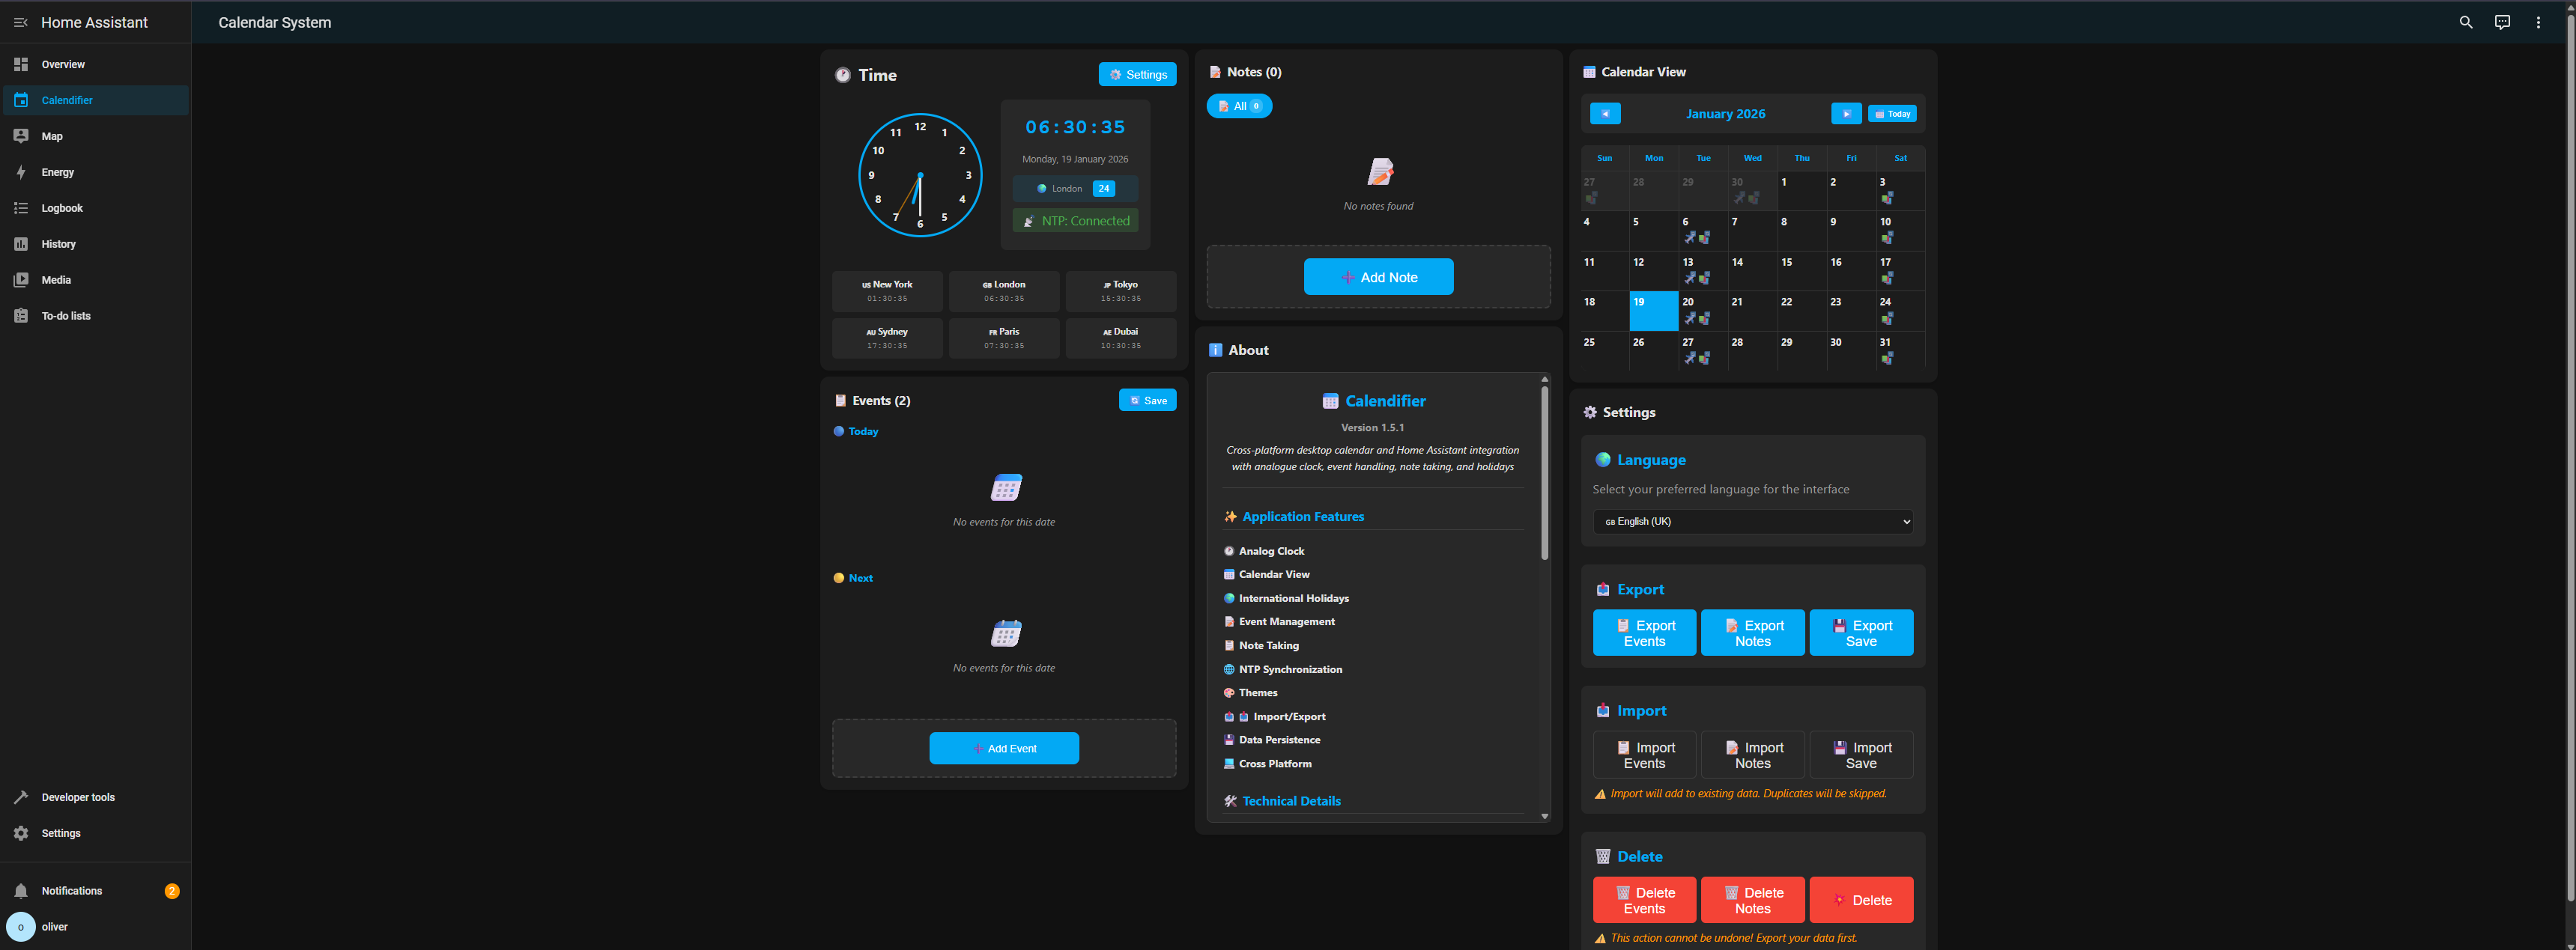Click the London timezone selector
2576x950 pixels.
coord(1061,189)
